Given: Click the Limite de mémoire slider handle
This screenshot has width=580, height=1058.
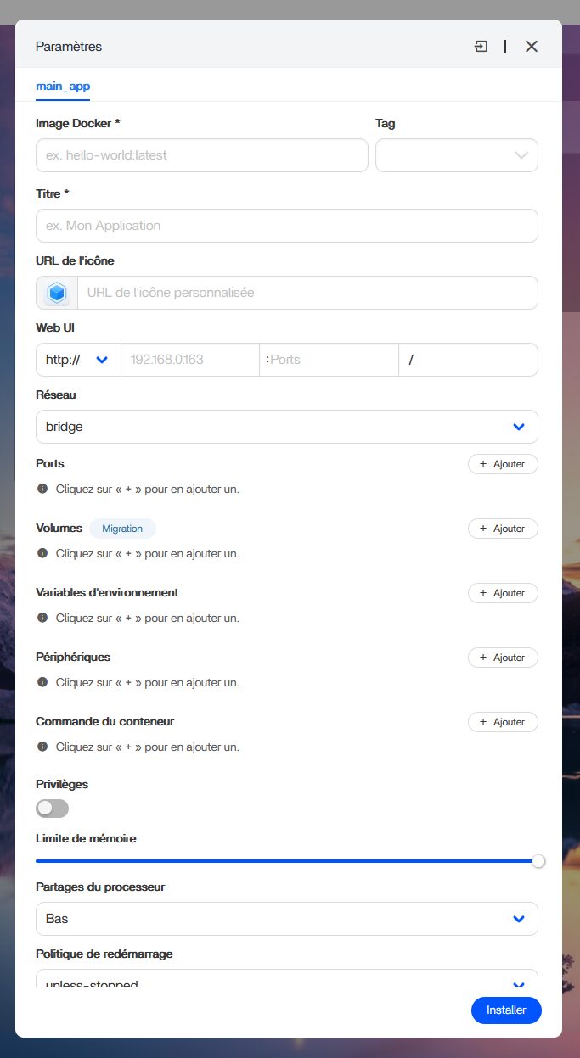Looking at the screenshot, I should coord(538,861).
